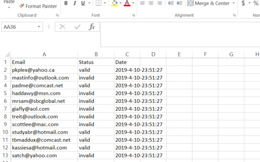260x162 pixels.
Task: Toggle Italic formatting
Action: point(75,3)
